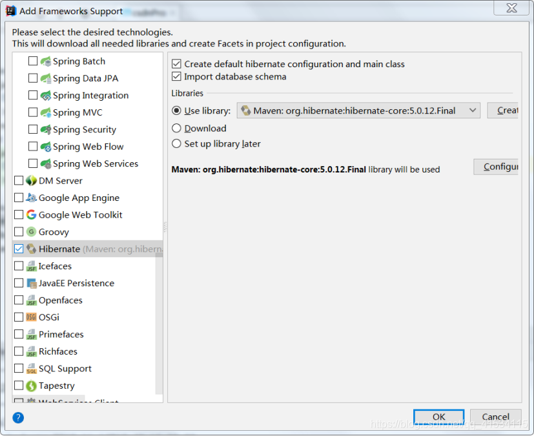The image size is (534, 436).
Task: Select the OSGi row
Action: 88,317
